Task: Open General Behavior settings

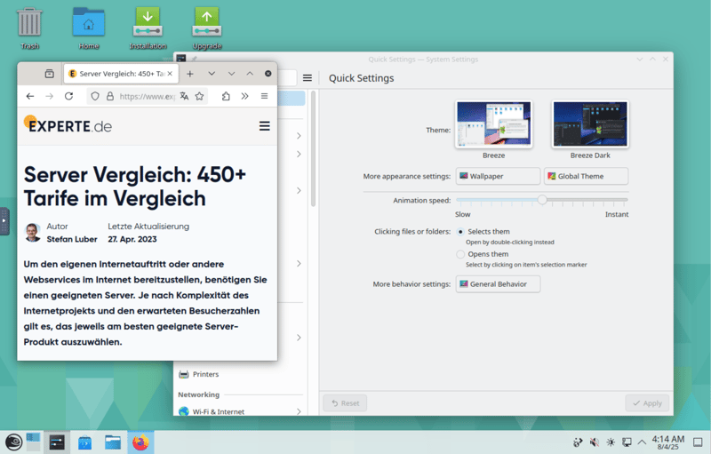Action: click(x=498, y=284)
